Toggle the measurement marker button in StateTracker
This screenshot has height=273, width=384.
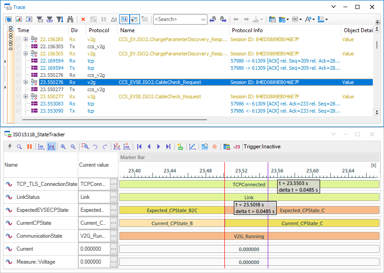pyautogui.click(x=41, y=147)
